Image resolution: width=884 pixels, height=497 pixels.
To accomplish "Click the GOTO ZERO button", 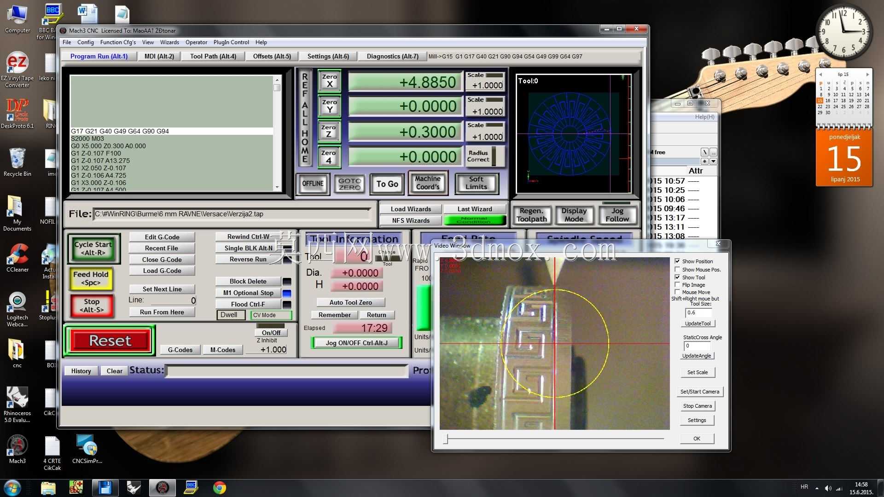I will click(x=350, y=184).
